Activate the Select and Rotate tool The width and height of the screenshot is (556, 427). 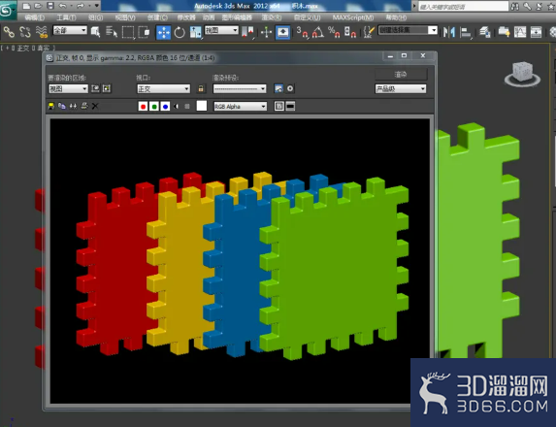[x=180, y=32]
